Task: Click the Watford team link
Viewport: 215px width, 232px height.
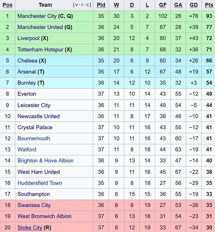Action: tap(27, 150)
